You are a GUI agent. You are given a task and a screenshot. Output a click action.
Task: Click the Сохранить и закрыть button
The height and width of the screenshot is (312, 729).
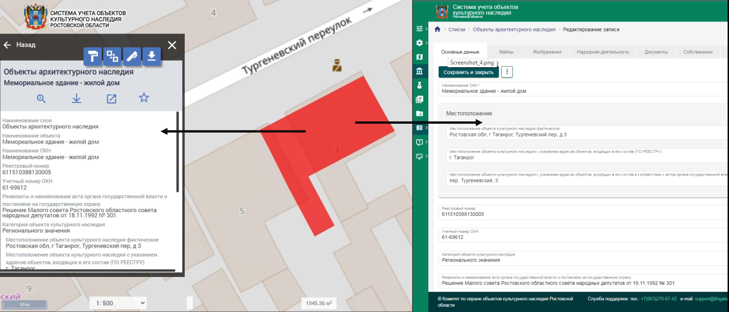[468, 72]
